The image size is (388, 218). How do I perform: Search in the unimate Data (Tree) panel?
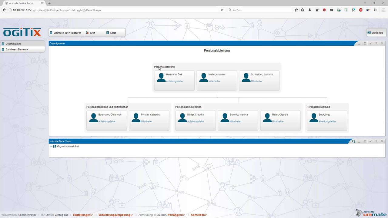tap(353, 141)
